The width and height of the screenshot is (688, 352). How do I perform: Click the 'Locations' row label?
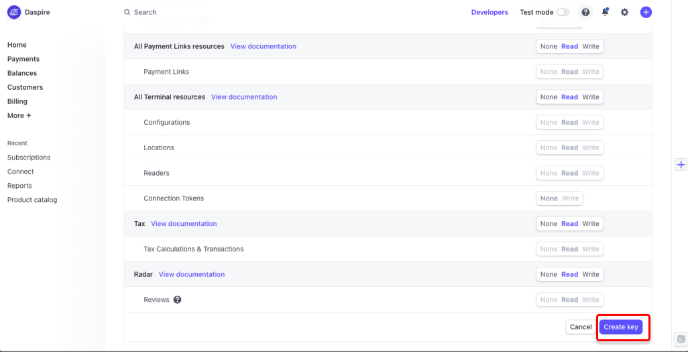pos(159,148)
